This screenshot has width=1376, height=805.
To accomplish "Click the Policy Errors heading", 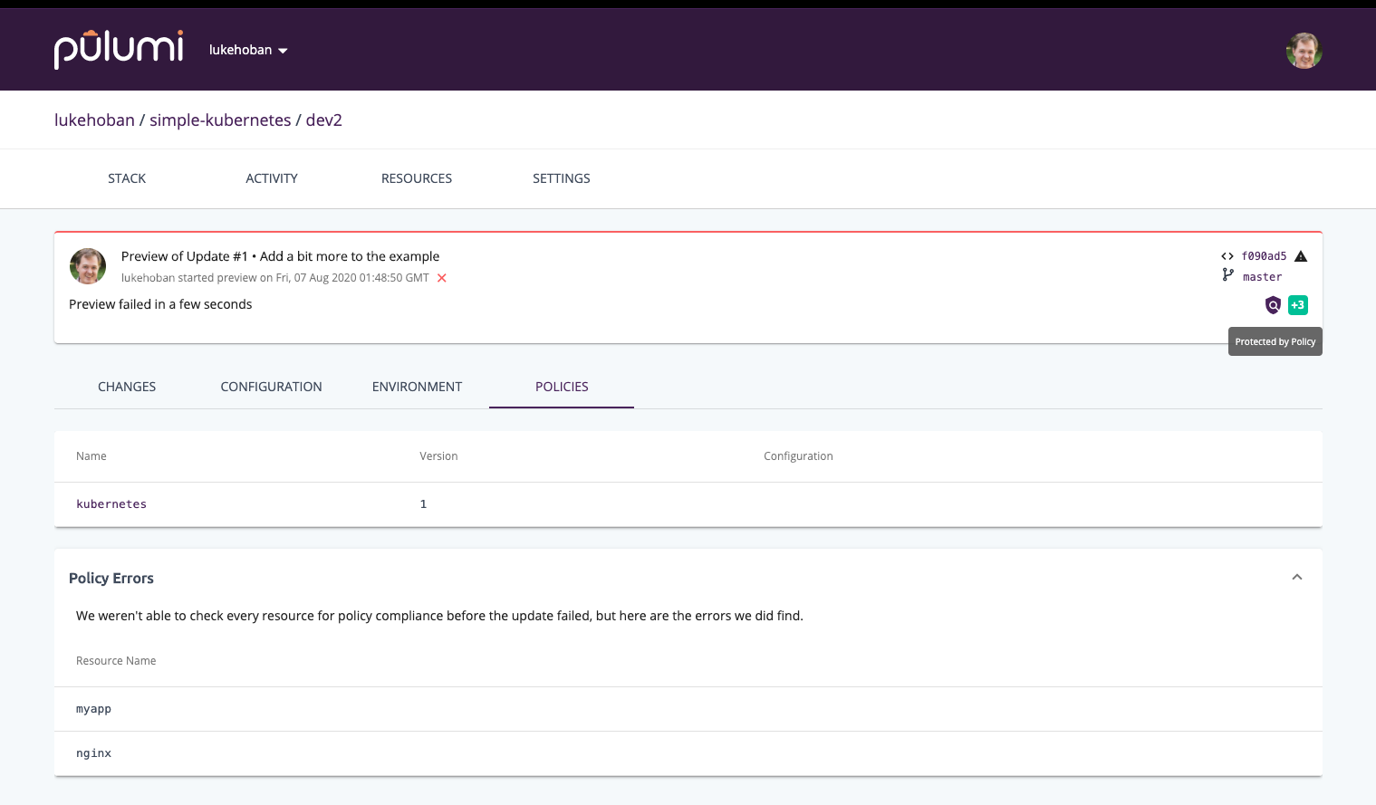I will pyautogui.click(x=111, y=578).
